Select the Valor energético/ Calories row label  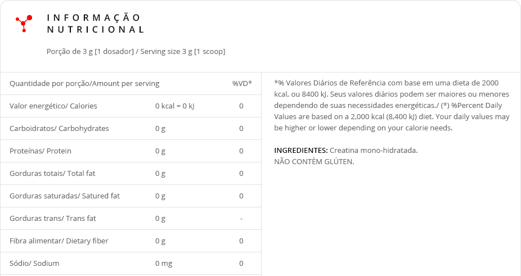[53, 106]
